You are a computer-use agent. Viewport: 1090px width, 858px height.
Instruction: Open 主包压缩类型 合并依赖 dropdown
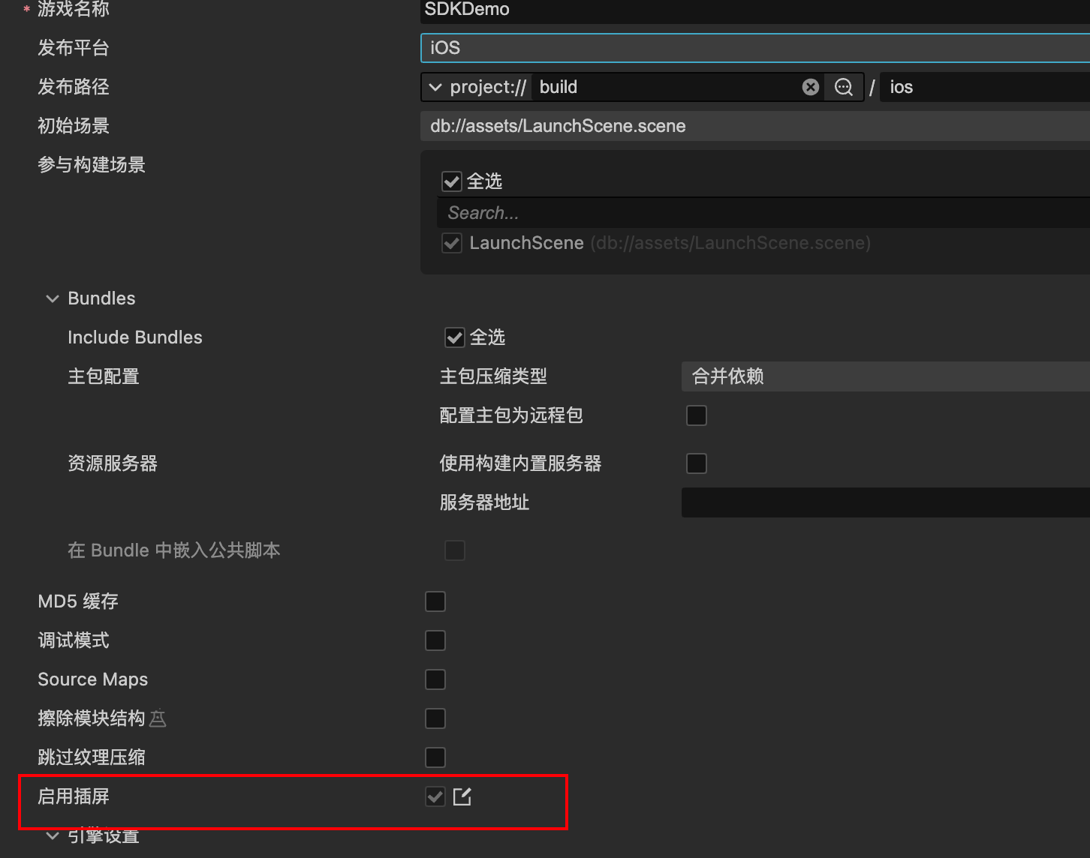(886, 376)
